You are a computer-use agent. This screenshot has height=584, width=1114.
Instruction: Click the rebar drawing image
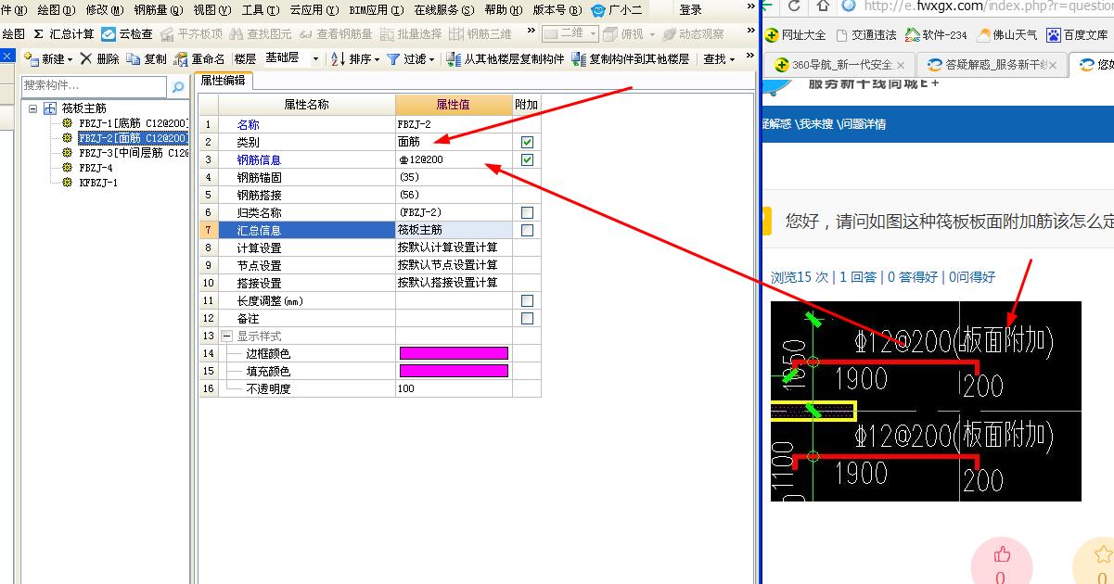coord(926,401)
